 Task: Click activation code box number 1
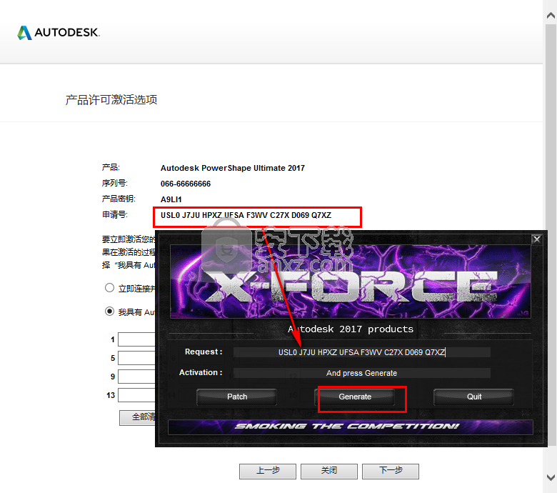click(x=137, y=339)
